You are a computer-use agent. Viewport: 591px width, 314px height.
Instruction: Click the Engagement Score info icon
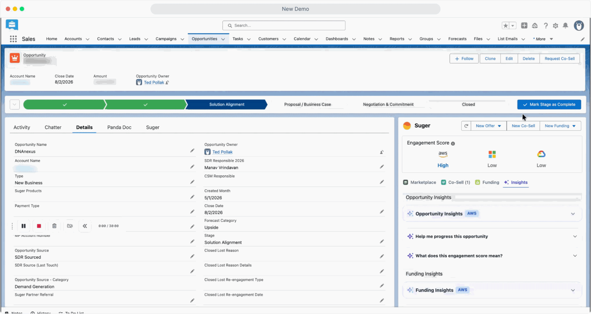coord(453,144)
